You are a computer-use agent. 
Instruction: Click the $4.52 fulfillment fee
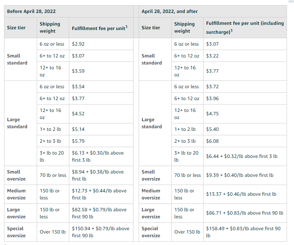point(78,113)
